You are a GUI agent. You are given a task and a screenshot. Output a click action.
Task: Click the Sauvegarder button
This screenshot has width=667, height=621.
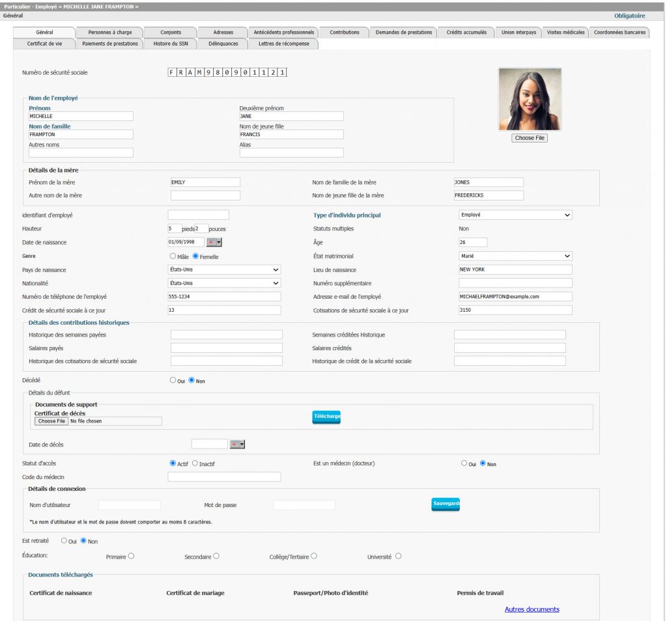pos(446,504)
